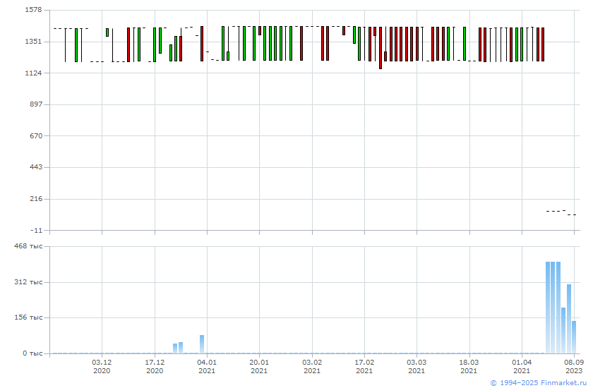Select the 17.12 2020 date label

(155, 366)
